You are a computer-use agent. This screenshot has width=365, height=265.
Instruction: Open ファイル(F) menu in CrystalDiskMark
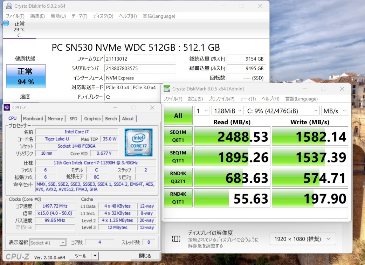tap(173, 99)
